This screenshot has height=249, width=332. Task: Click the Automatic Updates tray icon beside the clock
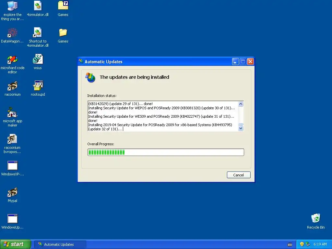coord(308,244)
